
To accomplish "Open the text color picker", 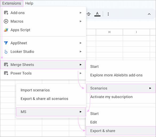I will [x=97, y=14].
